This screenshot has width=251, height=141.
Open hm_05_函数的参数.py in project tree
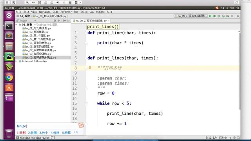(36, 43)
